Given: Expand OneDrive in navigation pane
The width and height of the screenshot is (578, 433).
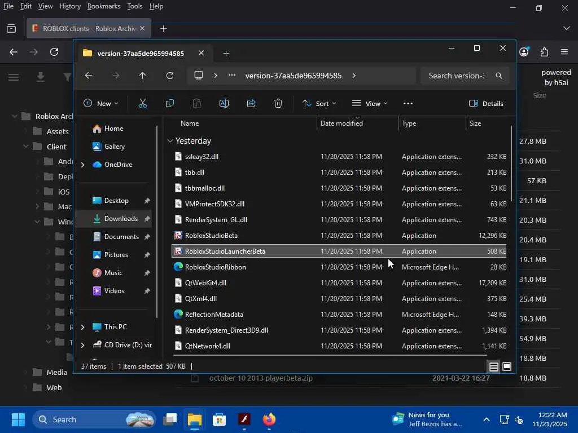Looking at the screenshot, I should pos(83,165).
